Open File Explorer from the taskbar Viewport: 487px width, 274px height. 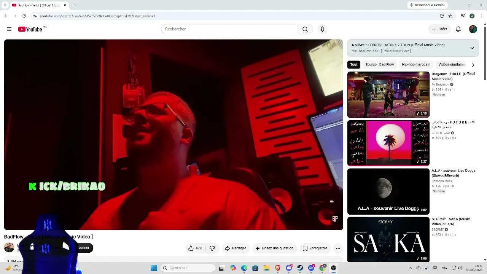coord(266,268)
